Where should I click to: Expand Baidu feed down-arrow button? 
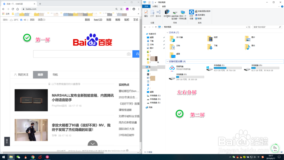click(x=93, y=143)
